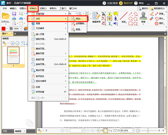168x135 pixels.
Task: Select the red Oval shape tool
Action: pos(130,18)
